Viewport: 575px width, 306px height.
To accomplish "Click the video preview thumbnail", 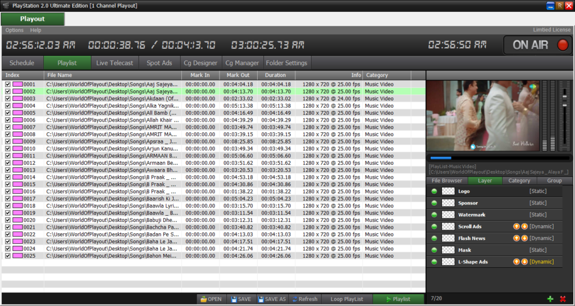I will pyautogui.click(x=483, y=116).
